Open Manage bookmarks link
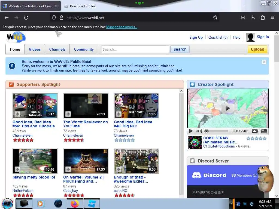 (x=122, y=27)
